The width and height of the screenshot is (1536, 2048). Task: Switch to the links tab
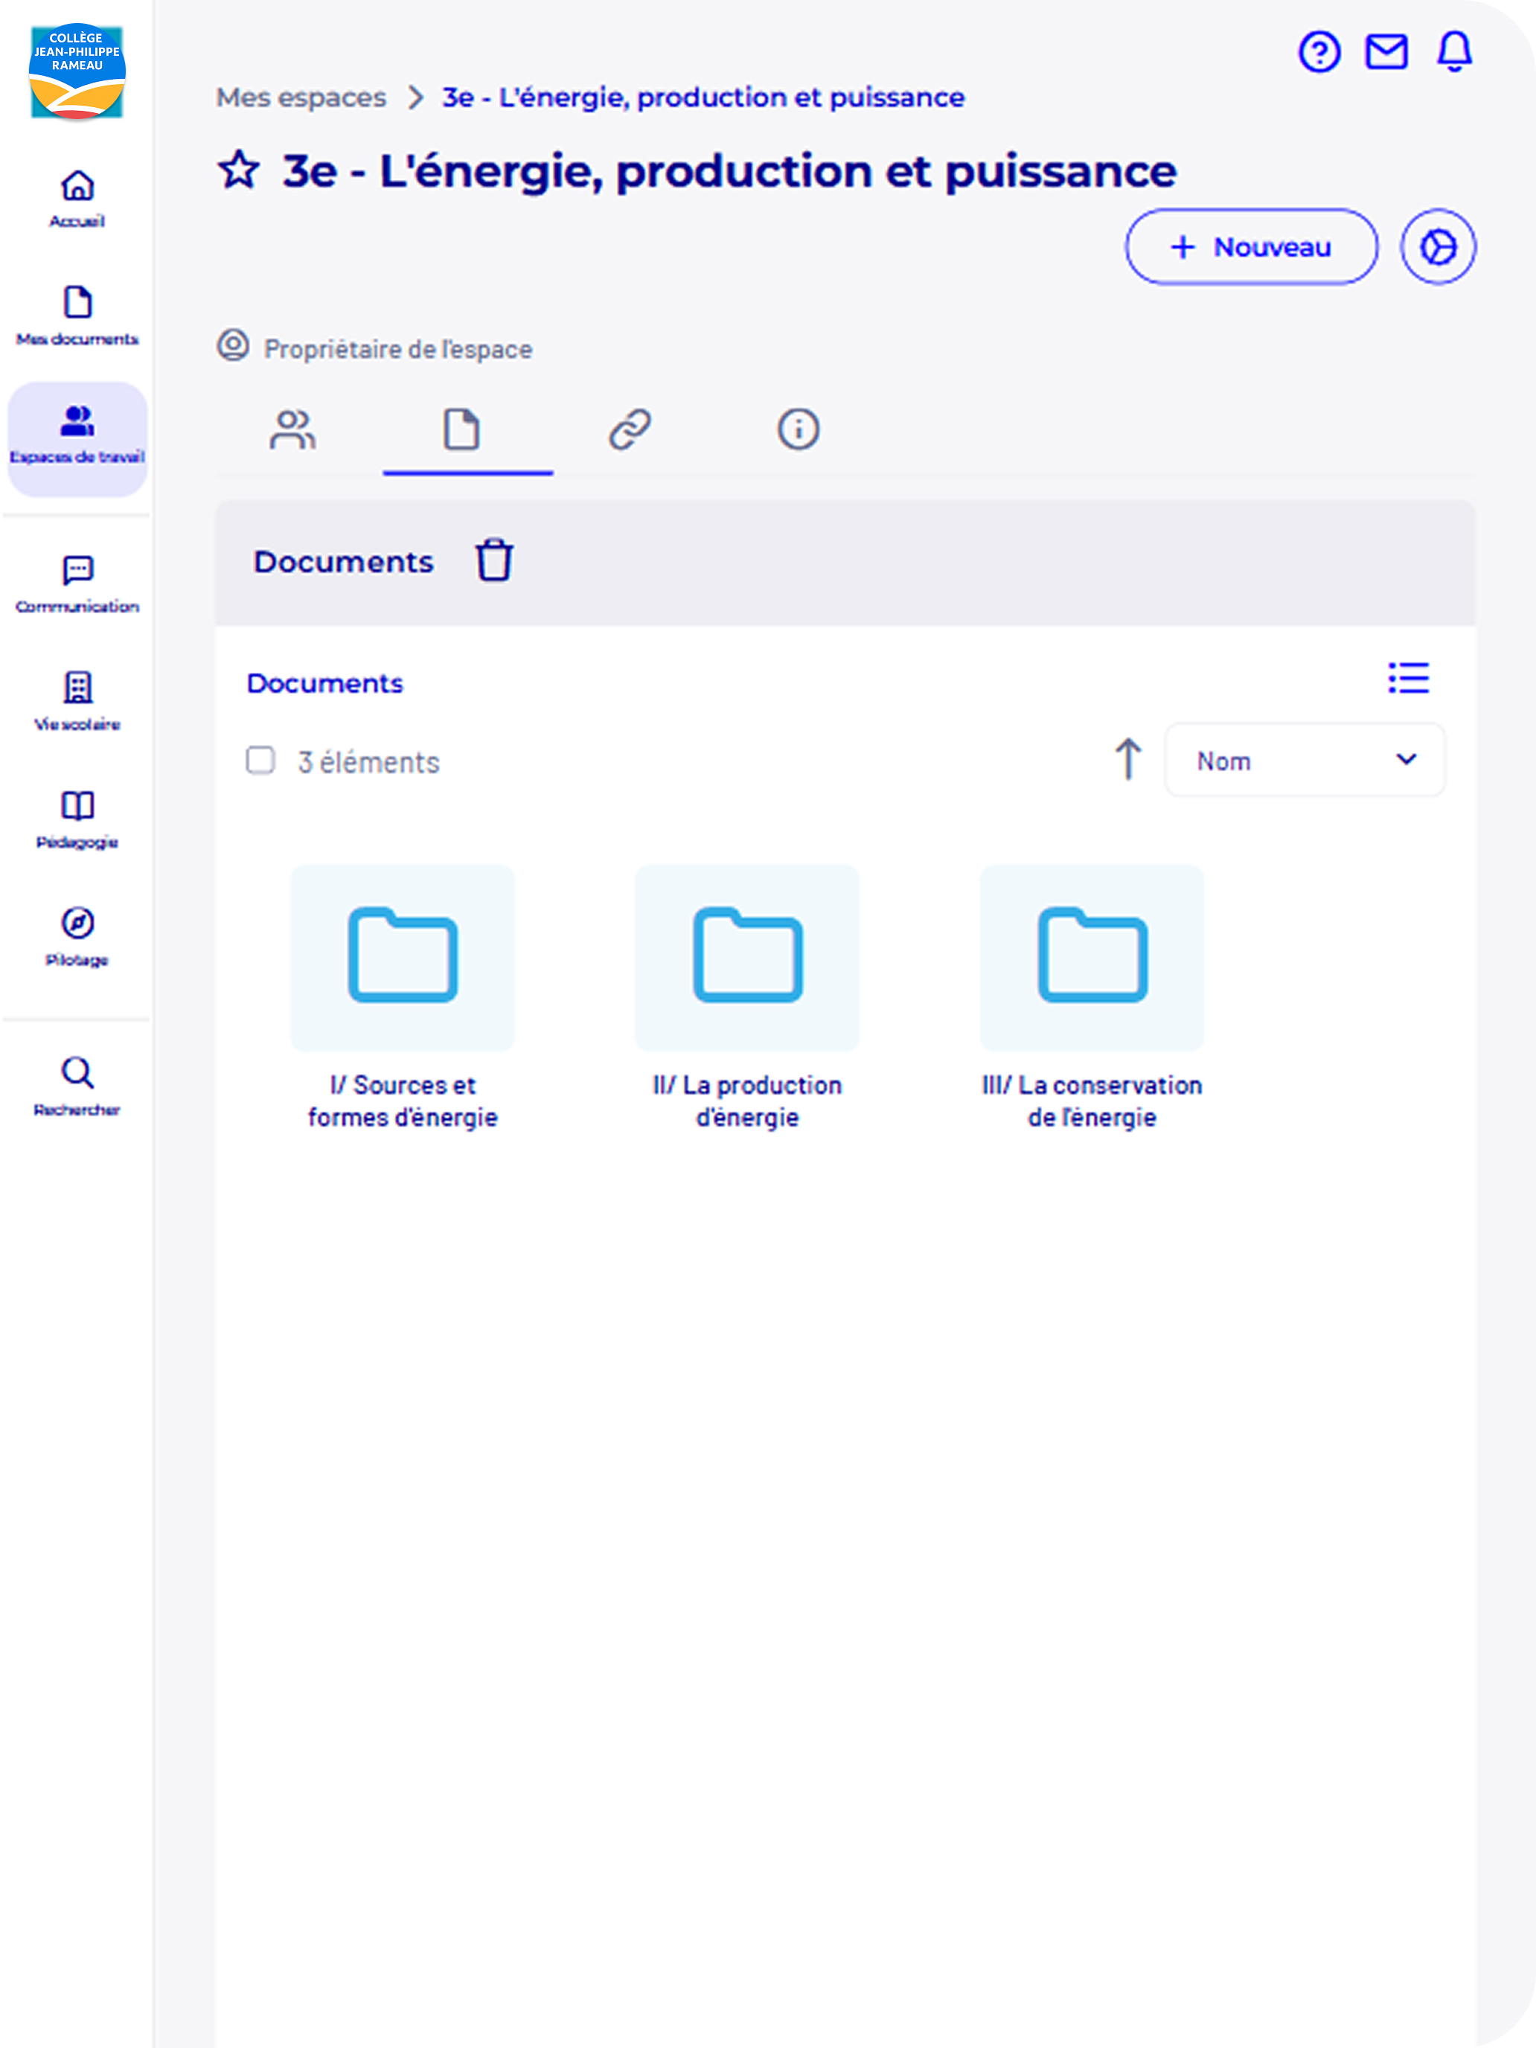pos(630,429)
